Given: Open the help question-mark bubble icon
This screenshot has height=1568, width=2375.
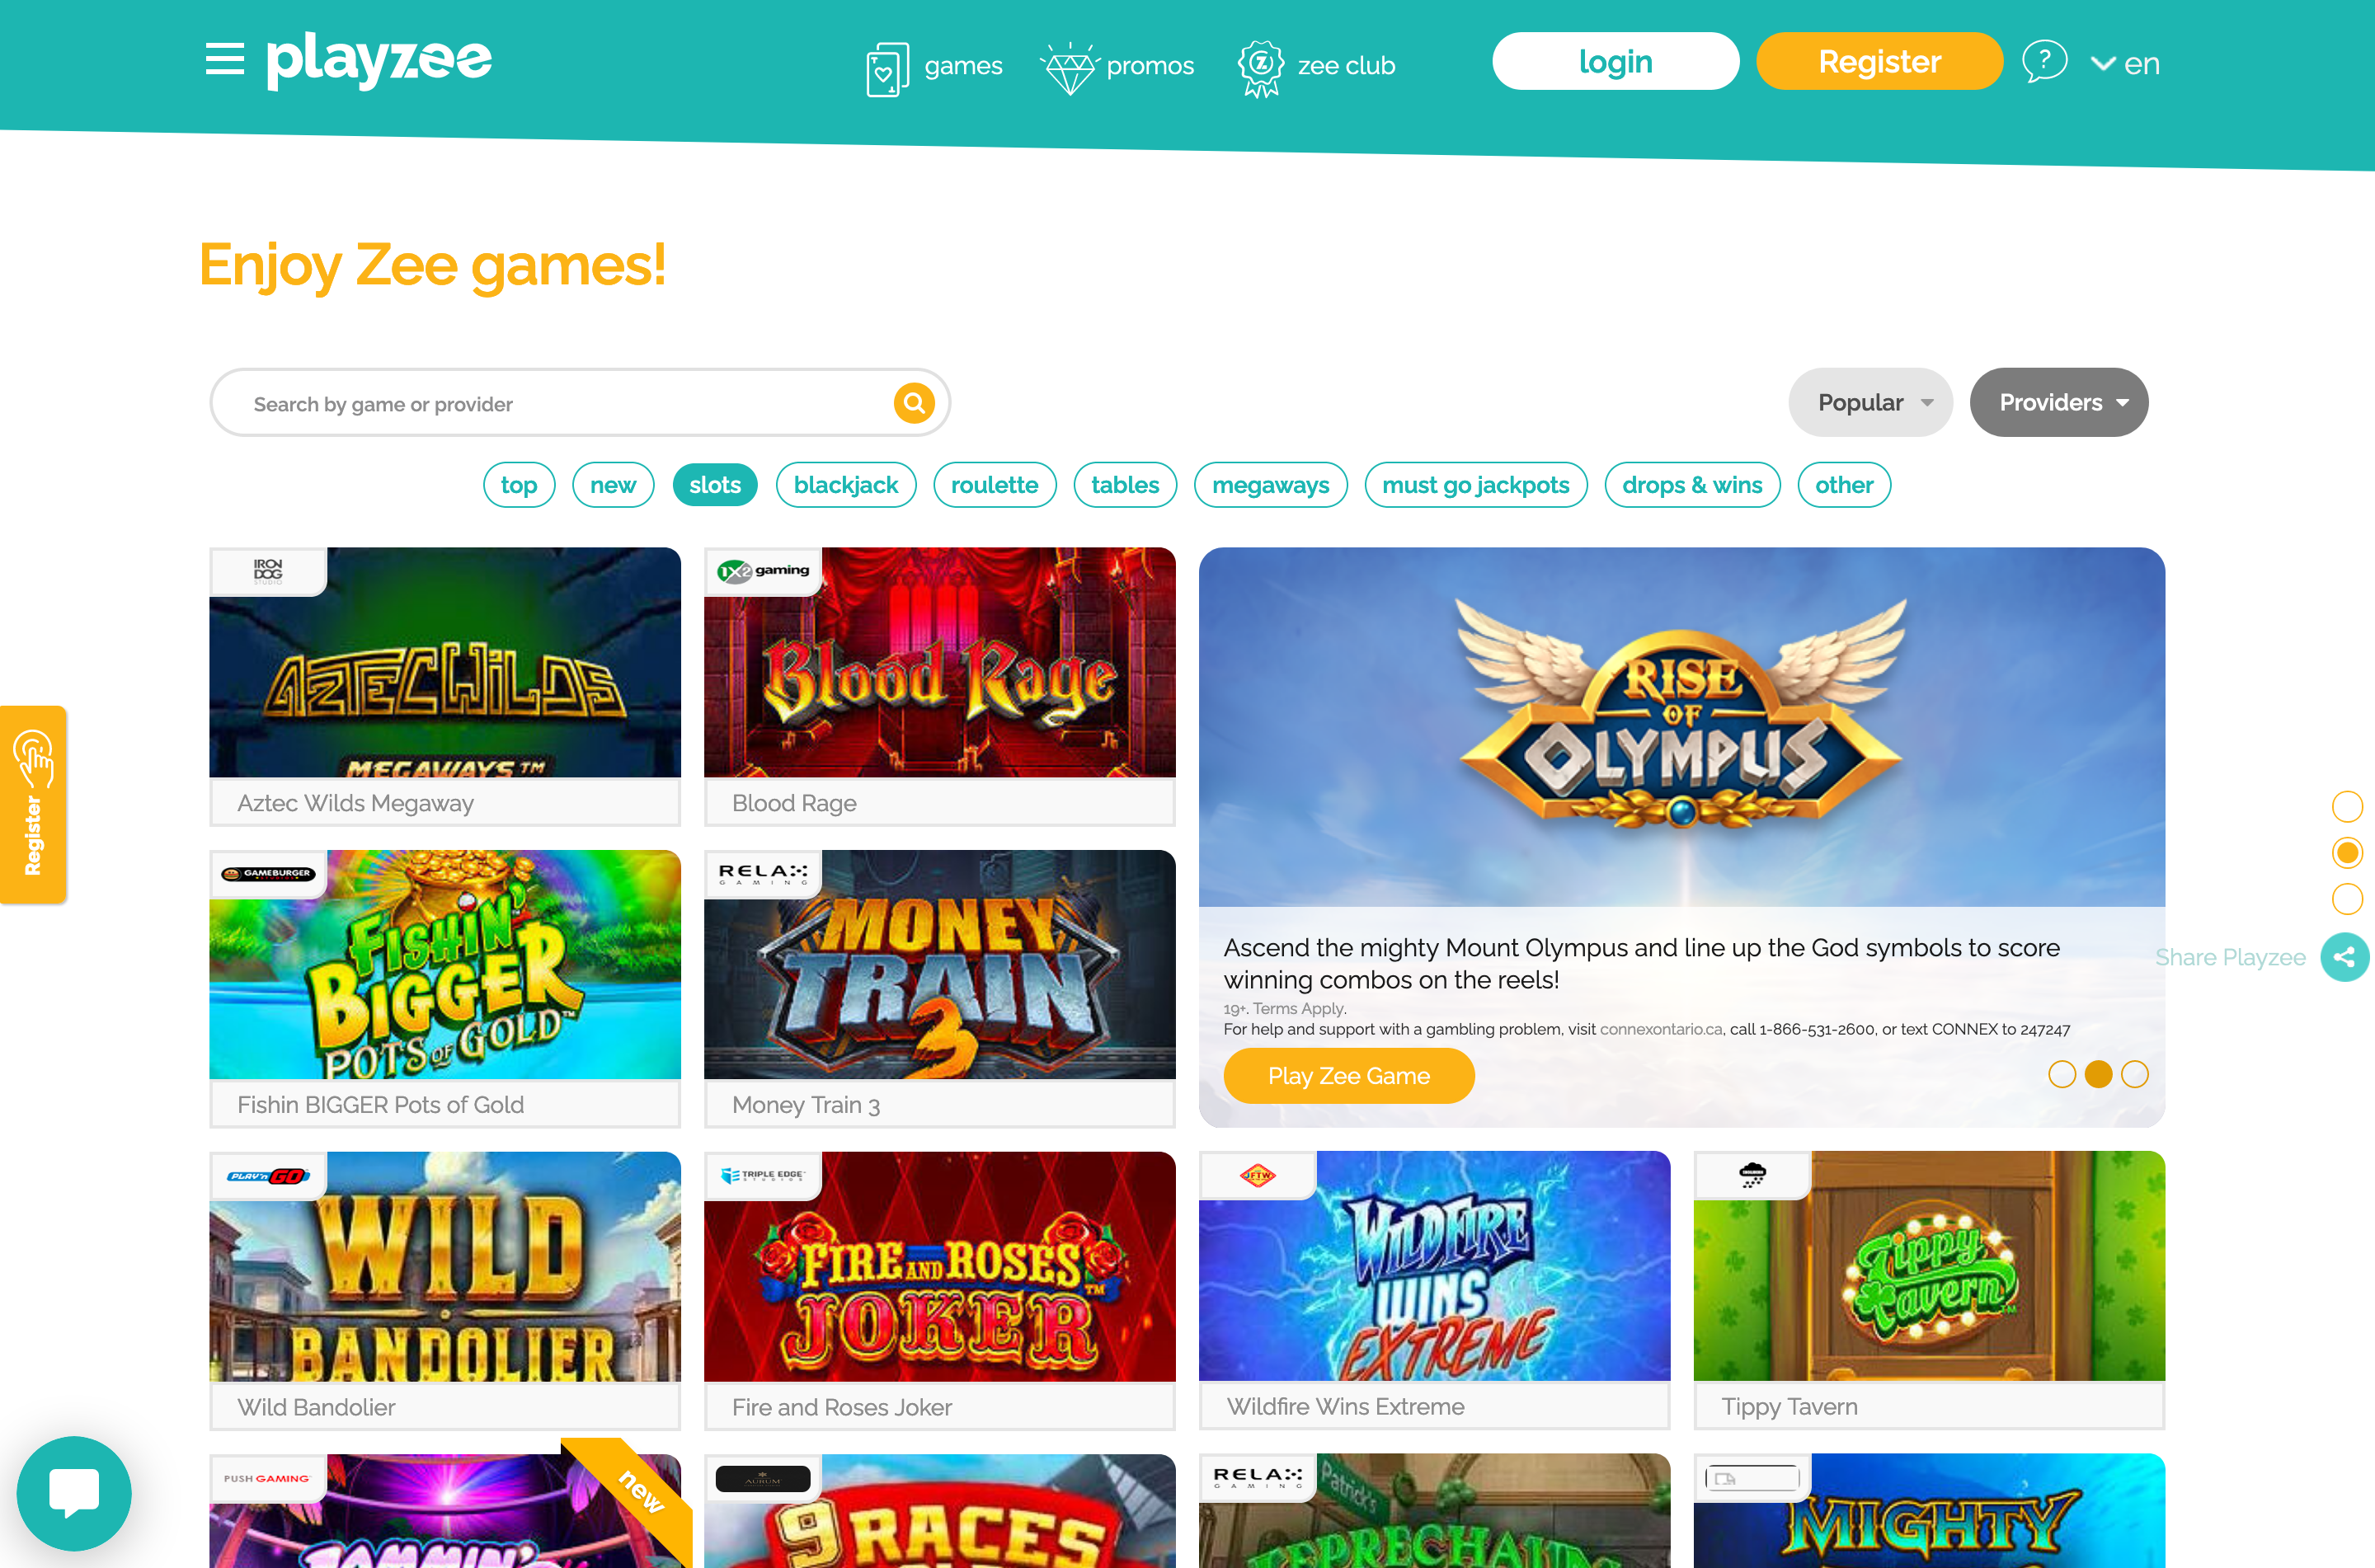Looking at the screenshot, I should (2044, 62).
